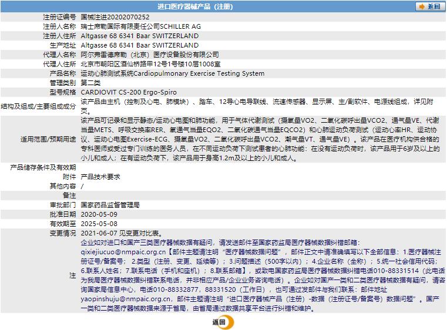This screenshot has height=330, width=447.
Task: Click the 注册人住所 address Altgasse 68 6341 Baar
Action: point(140,36)
